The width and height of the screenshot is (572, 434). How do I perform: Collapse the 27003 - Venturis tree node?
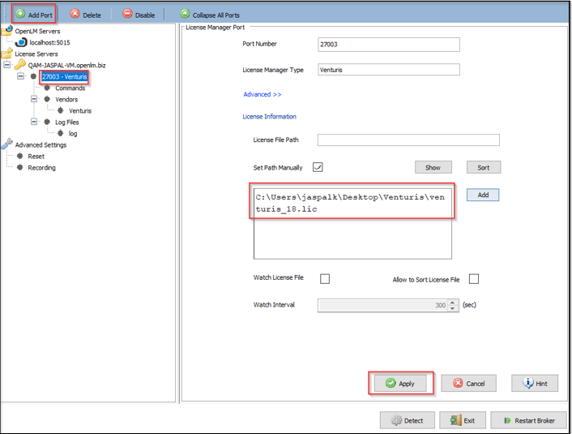(x=21, y=76)
